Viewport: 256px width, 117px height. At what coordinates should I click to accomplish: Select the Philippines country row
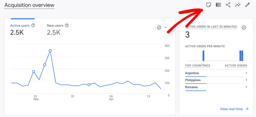pyautogui.click(x=193, y=80)
